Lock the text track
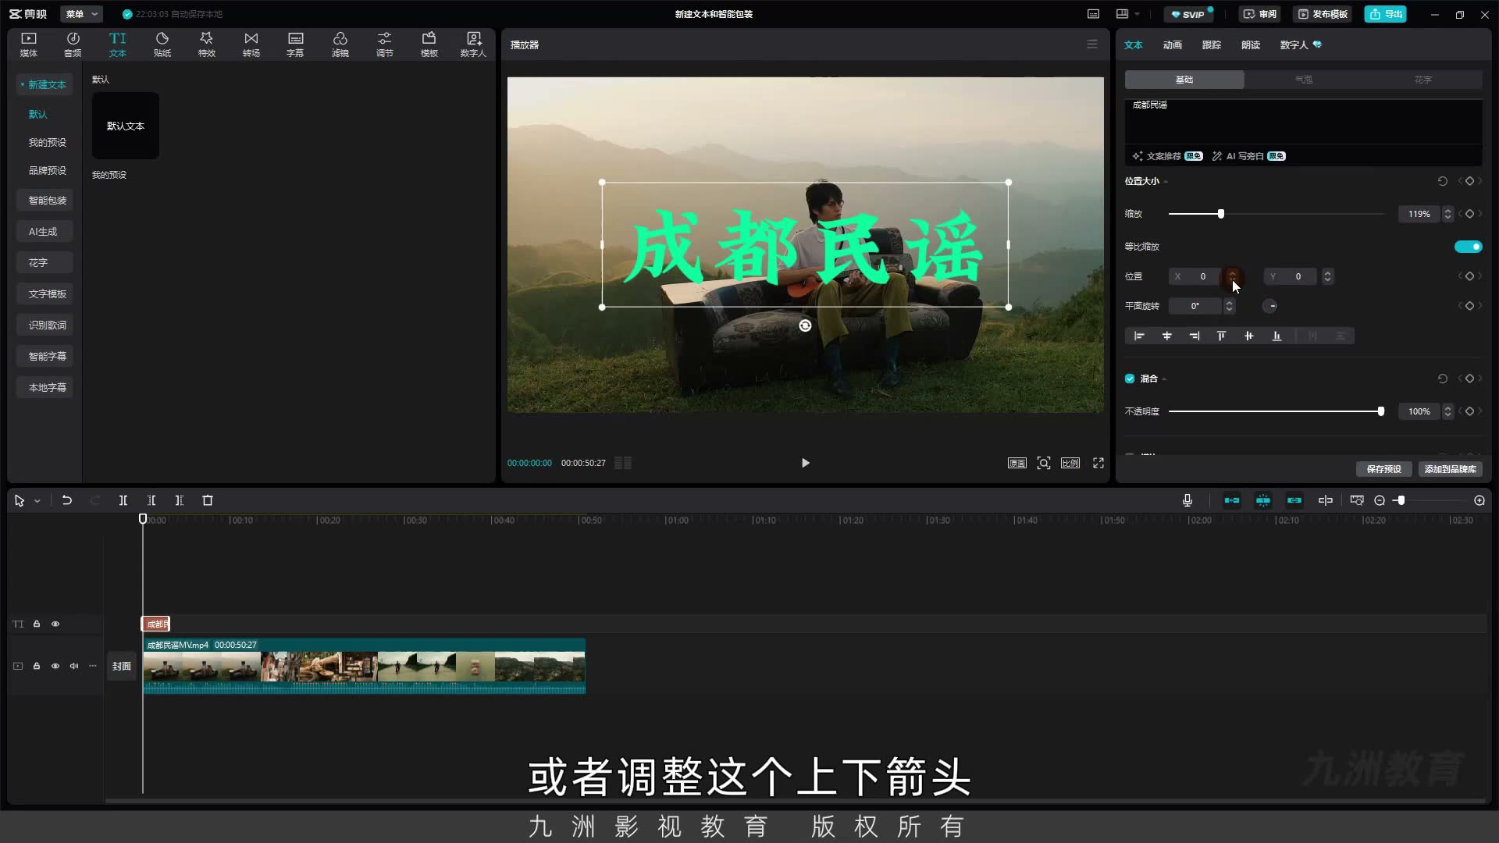 point(37,624)
